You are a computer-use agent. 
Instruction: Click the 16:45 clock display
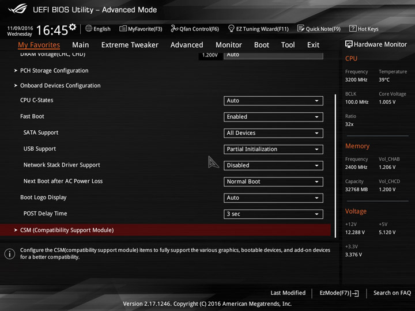tap(52, 30)
